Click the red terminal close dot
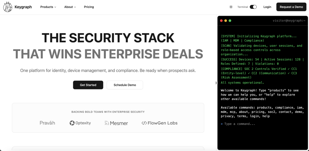 (x=221, y=21)
